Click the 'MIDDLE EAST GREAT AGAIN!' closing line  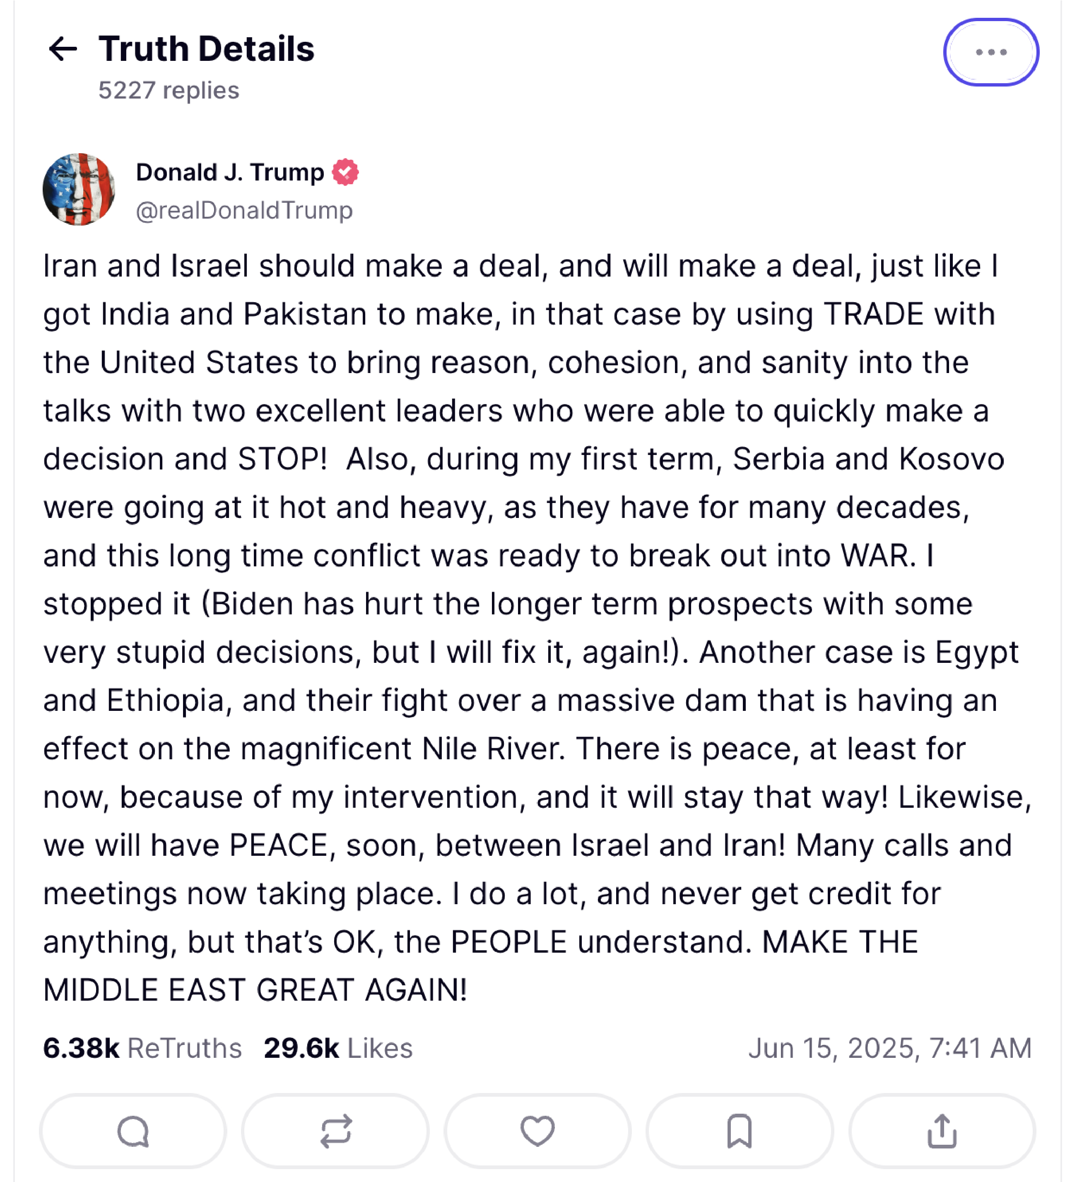255,991
